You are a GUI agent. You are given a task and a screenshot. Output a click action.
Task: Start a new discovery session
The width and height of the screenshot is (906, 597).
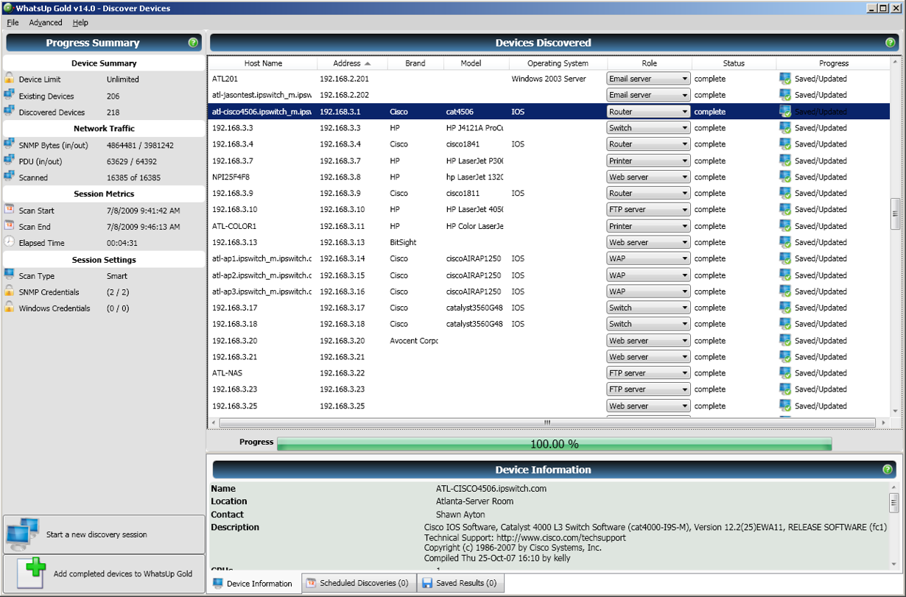point(104,534)
